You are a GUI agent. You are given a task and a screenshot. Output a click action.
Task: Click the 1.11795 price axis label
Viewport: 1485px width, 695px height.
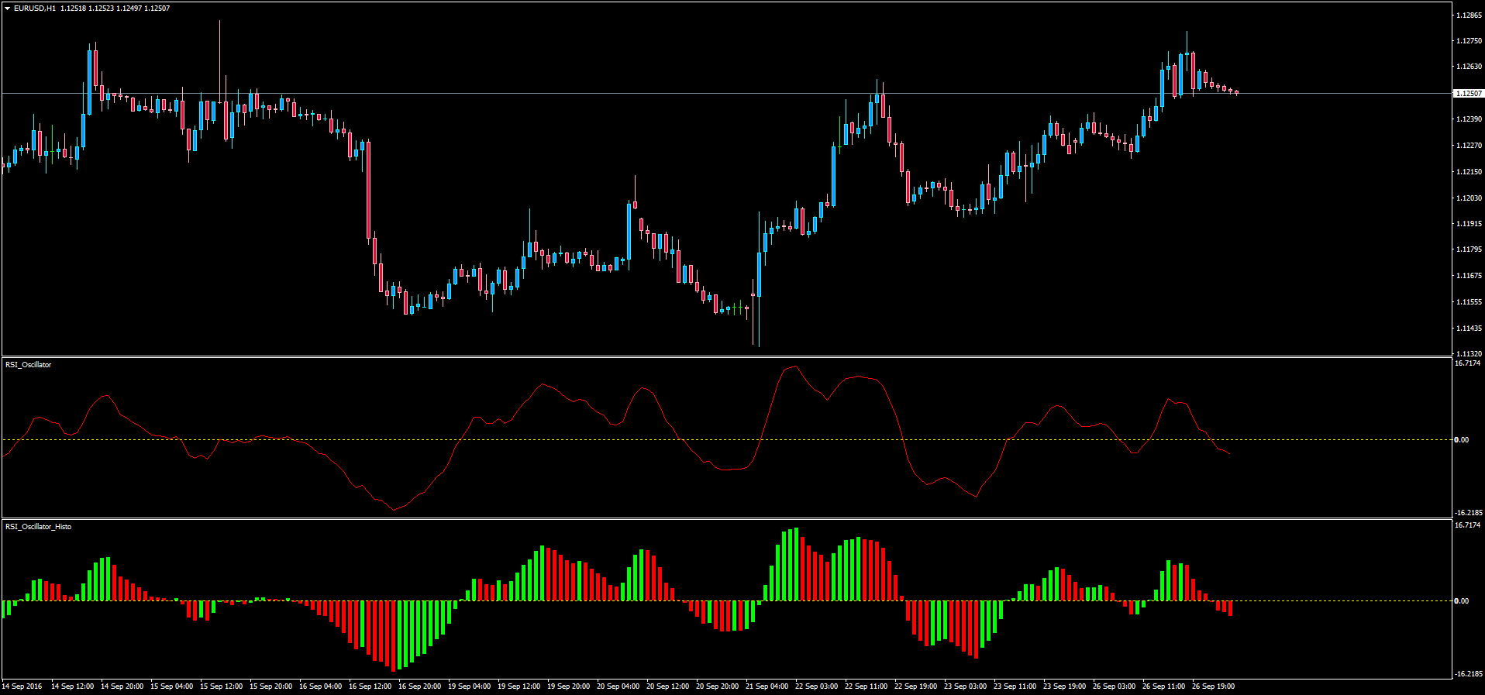[x=1469, y=249]
